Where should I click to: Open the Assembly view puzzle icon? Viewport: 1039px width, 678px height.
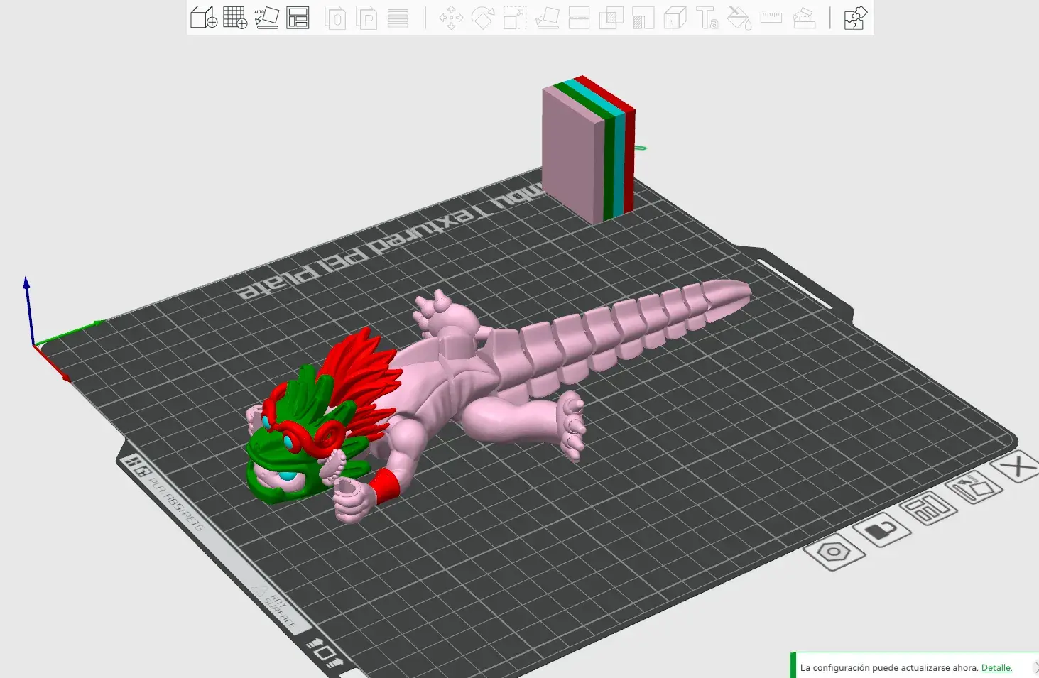(x=855, y=17)
